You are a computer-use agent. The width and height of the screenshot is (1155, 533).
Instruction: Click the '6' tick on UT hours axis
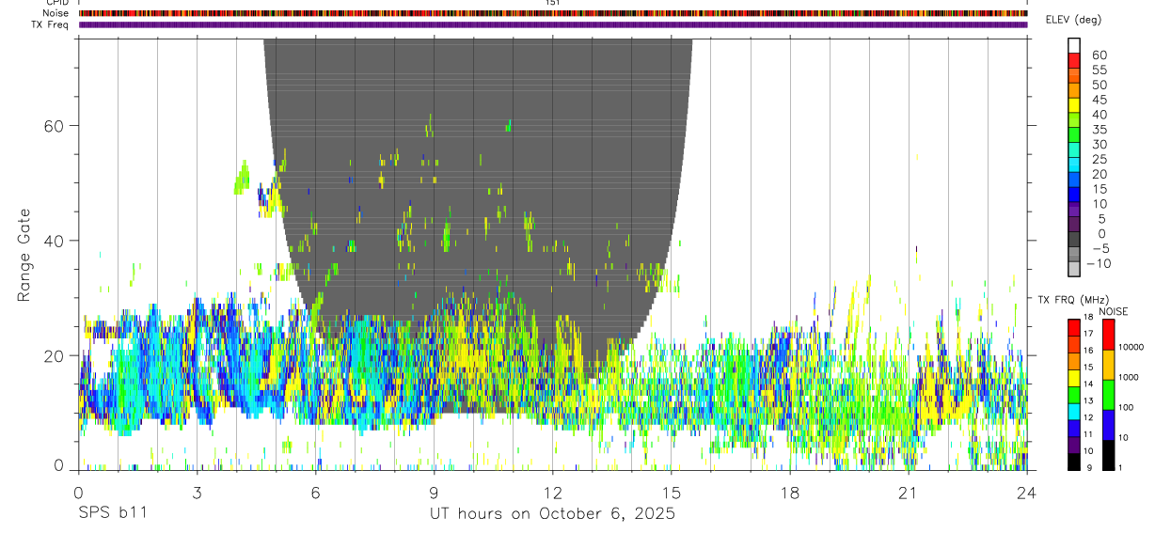316,492
